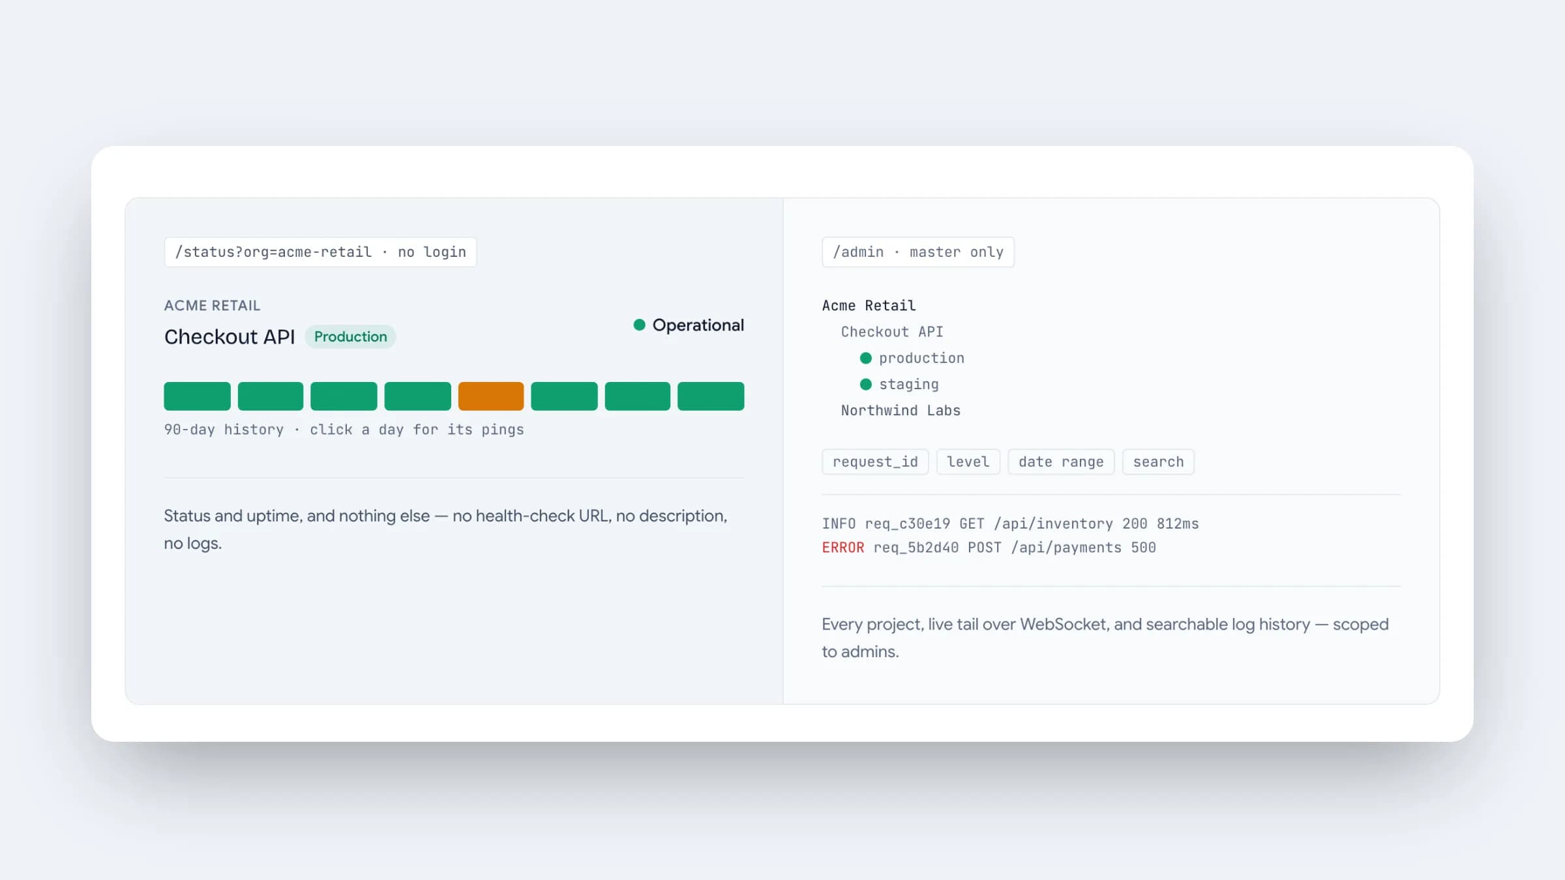This screenshot has height=880, width=1565.
Task: Click the search filter chip
Action: pos(1158,462)
